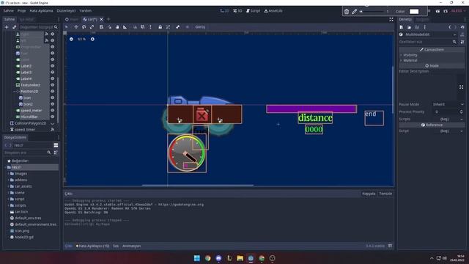
Task: Open Windows Start menu
Action: pyautogui.click(x=197, y=258)
